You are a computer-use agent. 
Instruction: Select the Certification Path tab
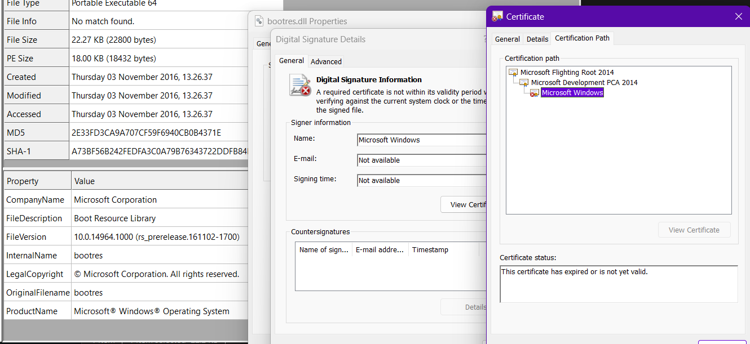582,38
